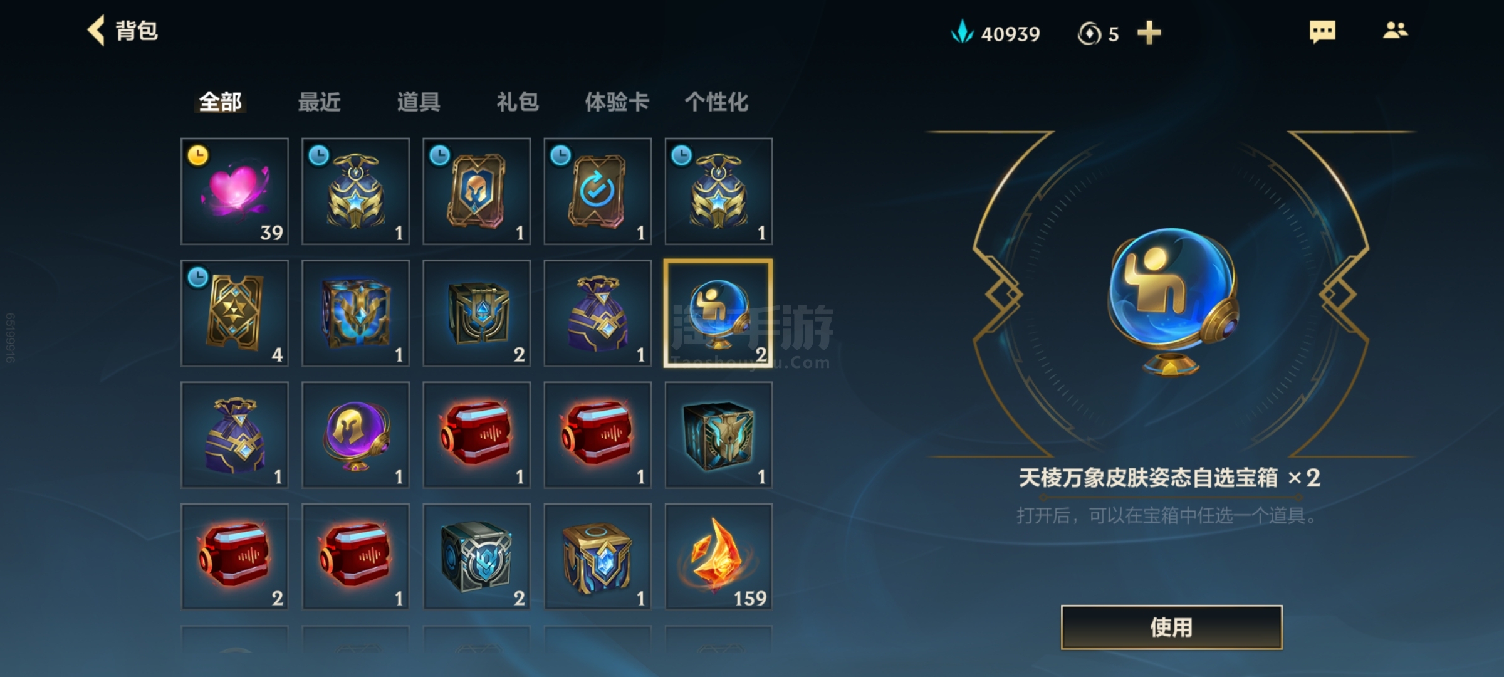The height and width of the screenshot is (677, 1504).
Task: Open the 体验卡 tab
Action: [617, 102]
